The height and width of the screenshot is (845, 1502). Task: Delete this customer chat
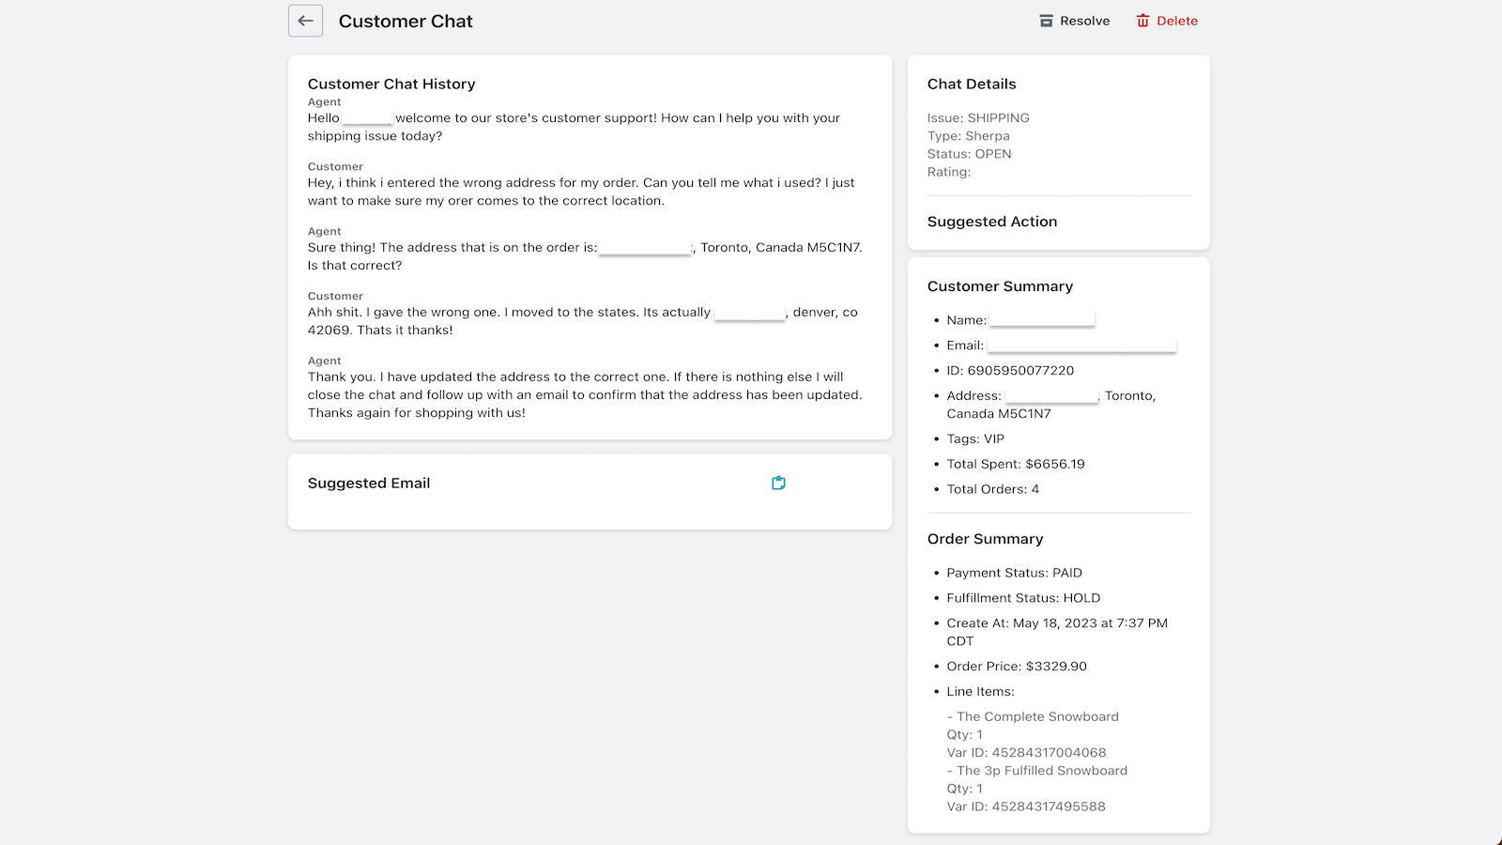pos(1167,21)
